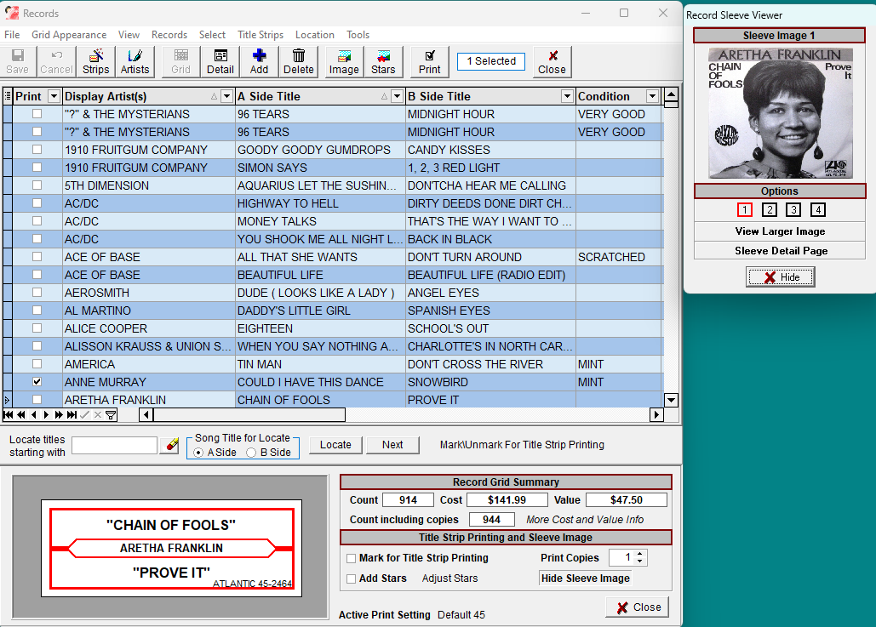Viewport: 876px width, 627px height.
Task: Jump to first record in navigator
Action: 9,415
